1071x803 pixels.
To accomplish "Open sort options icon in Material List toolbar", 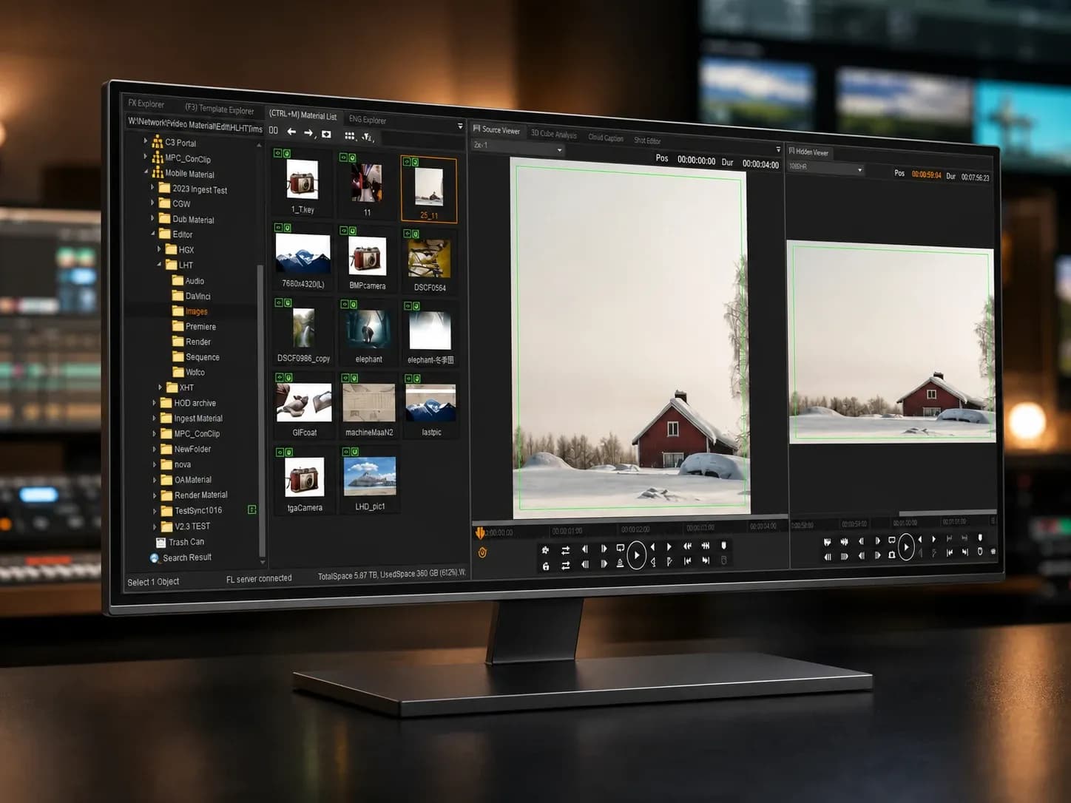I will click(x=367, y=137).
